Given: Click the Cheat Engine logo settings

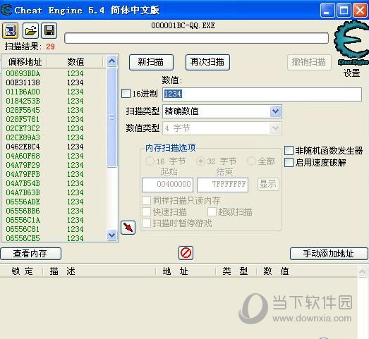Looking at the screenshot, I should pyautogui.click(x=351, y=43).
